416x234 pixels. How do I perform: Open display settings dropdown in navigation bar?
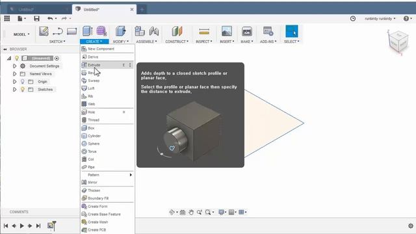222,213
